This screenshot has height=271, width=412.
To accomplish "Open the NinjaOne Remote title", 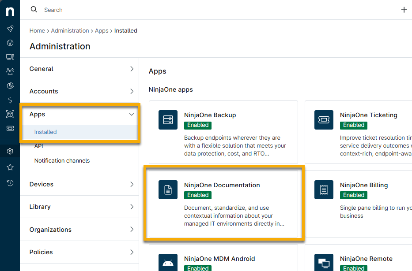I will point(366,259).
